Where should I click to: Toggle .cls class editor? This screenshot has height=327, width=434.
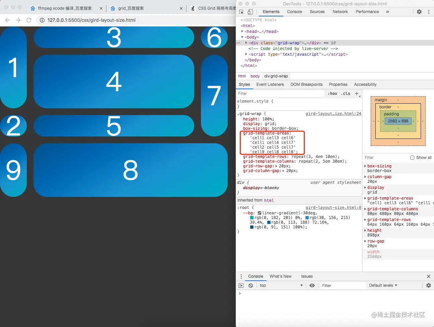point(346,94)
